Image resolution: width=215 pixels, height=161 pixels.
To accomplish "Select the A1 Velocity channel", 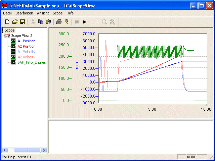I will point(27,52).
